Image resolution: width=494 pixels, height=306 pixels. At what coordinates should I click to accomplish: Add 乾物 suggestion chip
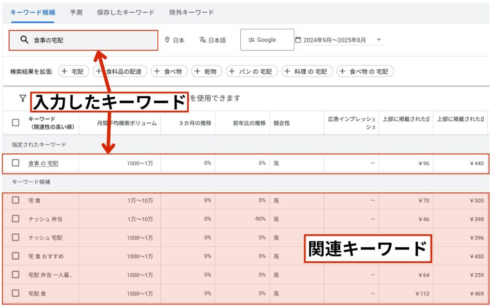(206, 71)
